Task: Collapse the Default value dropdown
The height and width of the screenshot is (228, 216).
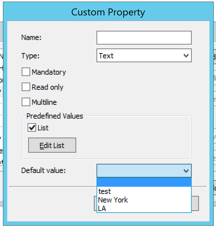Action: (144, 171)
